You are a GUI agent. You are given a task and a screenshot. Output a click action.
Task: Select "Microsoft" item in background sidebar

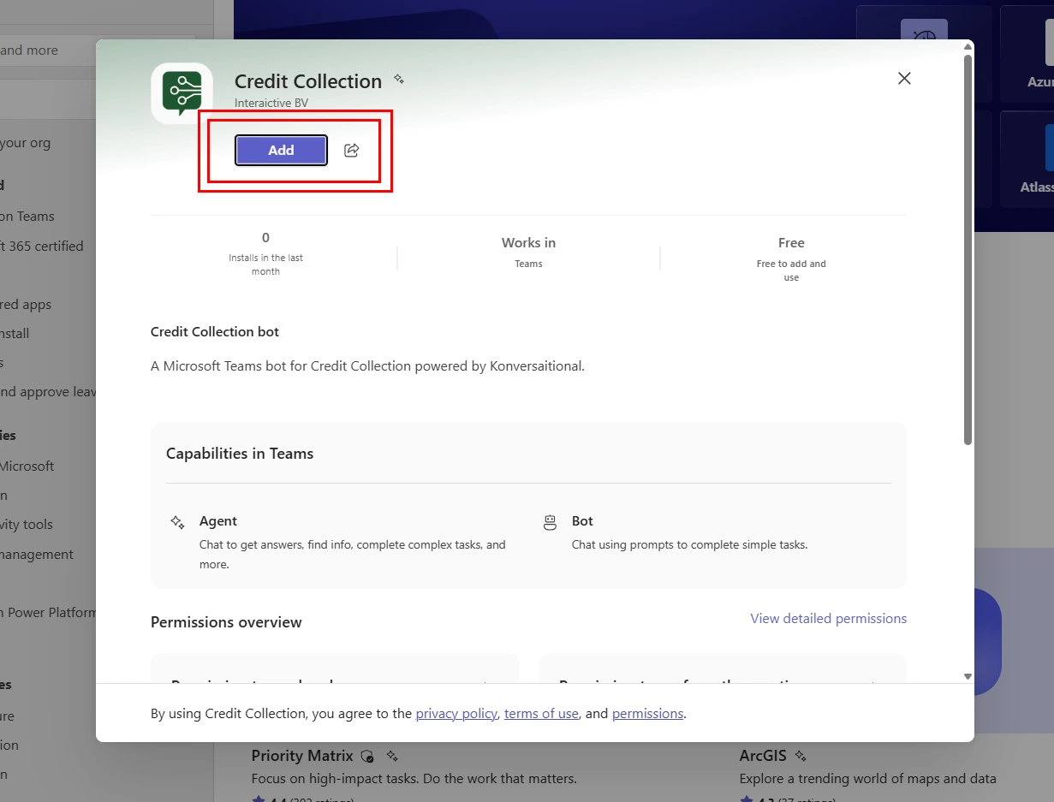click(x=27, y=466)
